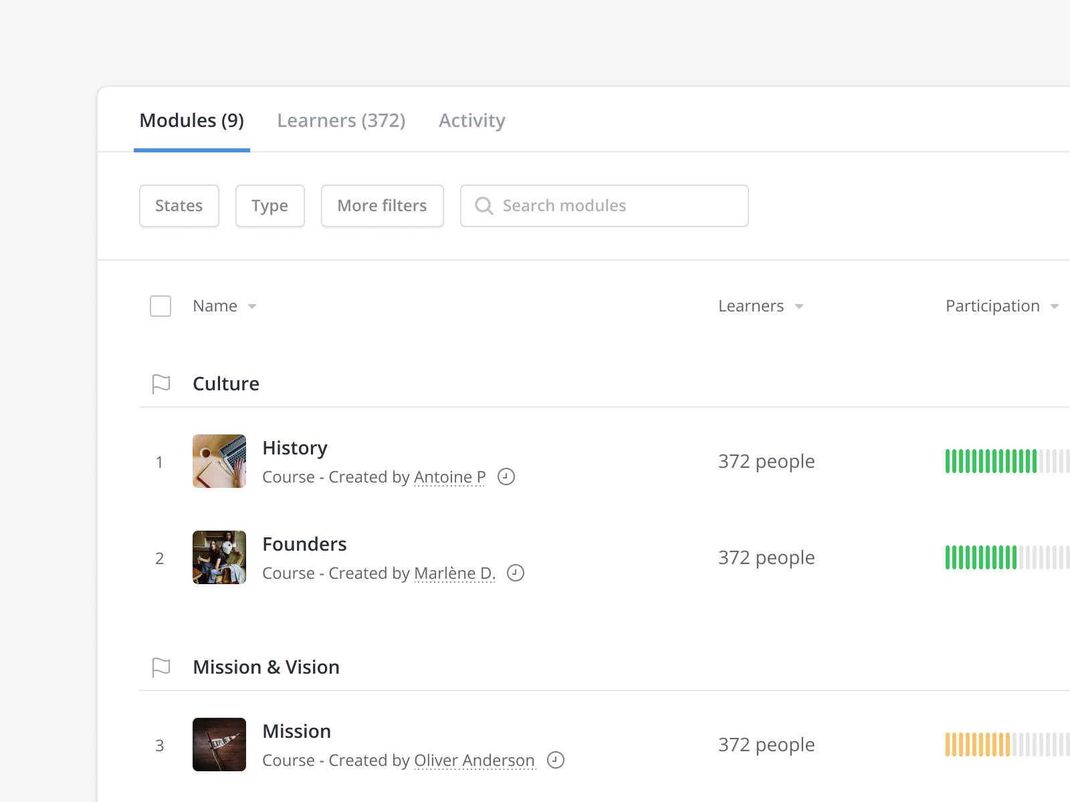This screenshot has width=1070, height=802.
Task: Open the Type filter
Action: pos(270,206)
